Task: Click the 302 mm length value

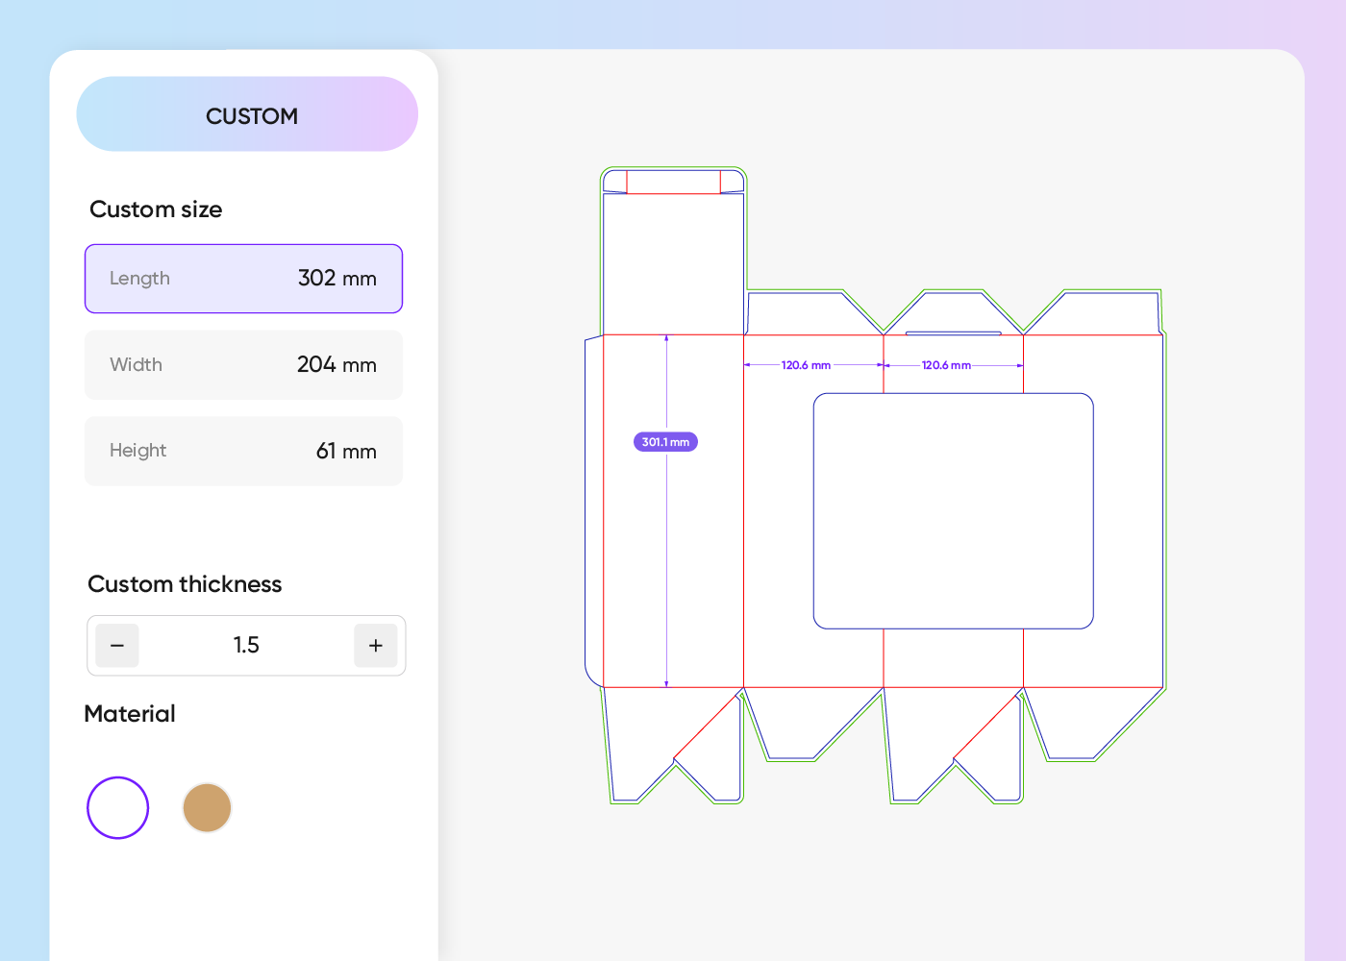Action: tap(337, 279)
